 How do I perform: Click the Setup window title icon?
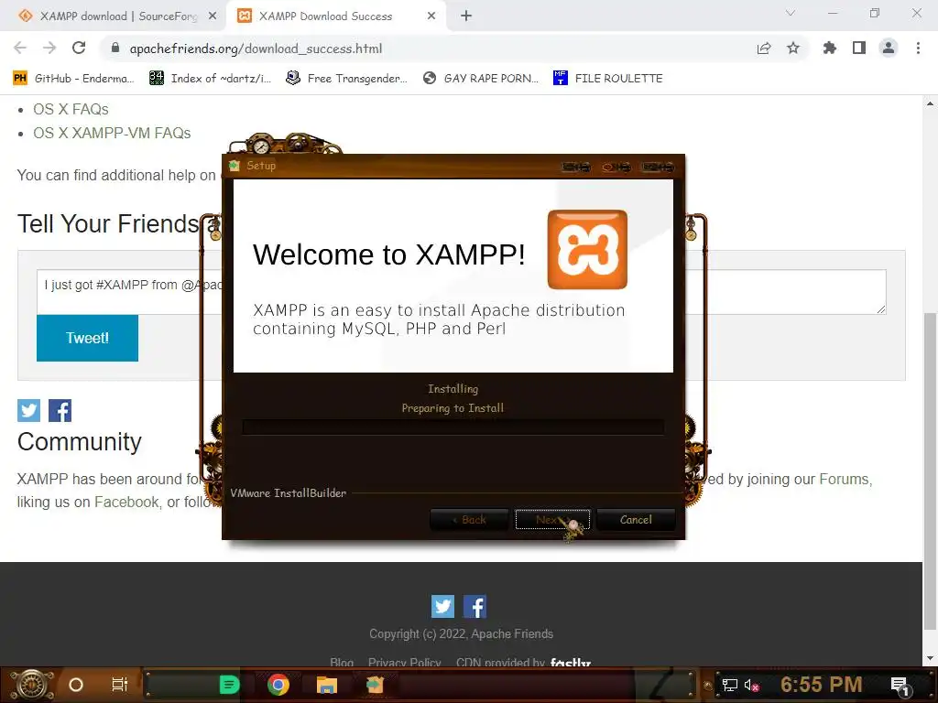(234, 166)
